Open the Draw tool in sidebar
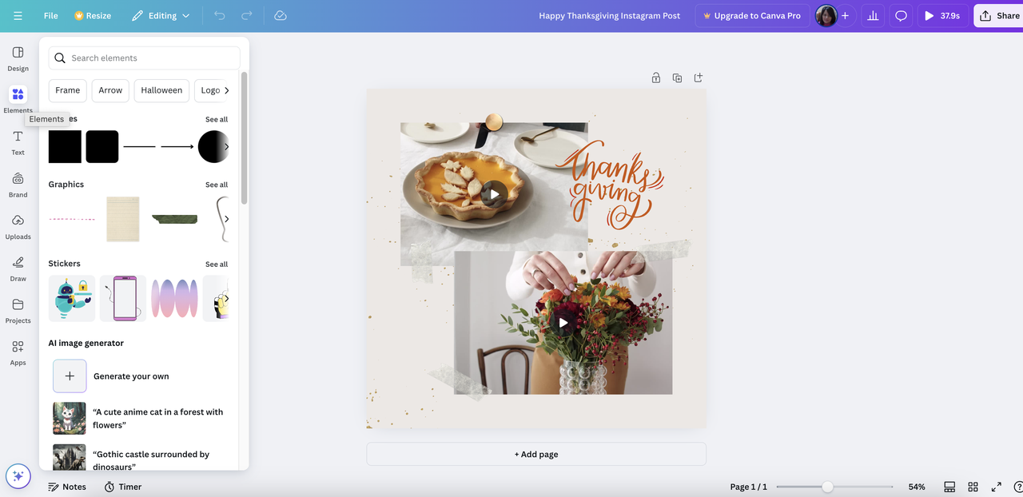This screenshot has width=1023, height=497. (x=18, y=268)
